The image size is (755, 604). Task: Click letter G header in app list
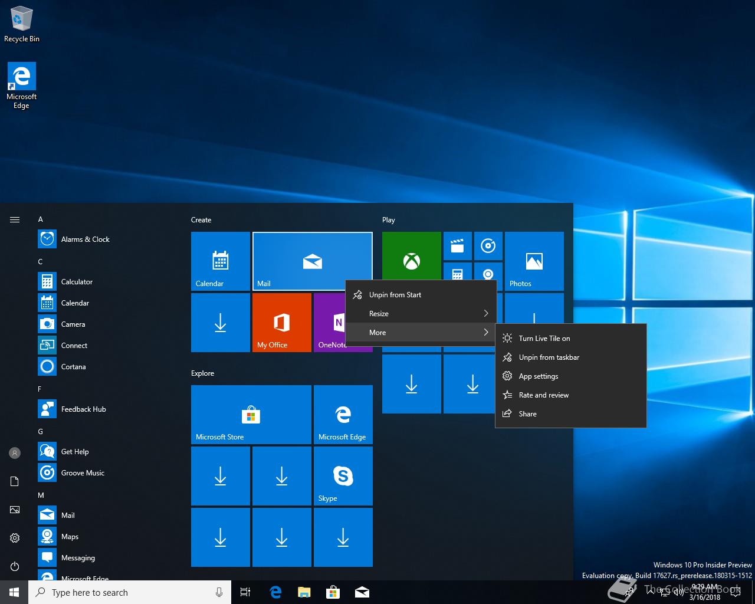tap(41, 432)
